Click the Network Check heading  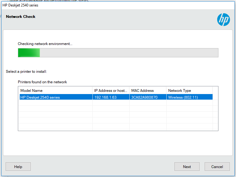[21, 17]
